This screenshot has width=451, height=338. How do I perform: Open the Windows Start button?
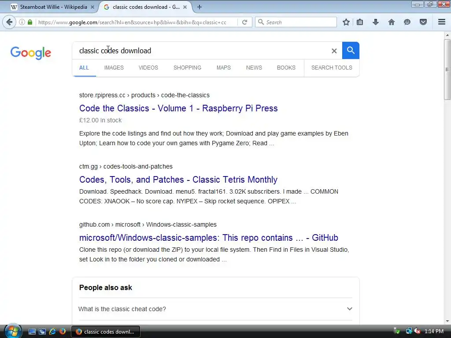point(13,331)
